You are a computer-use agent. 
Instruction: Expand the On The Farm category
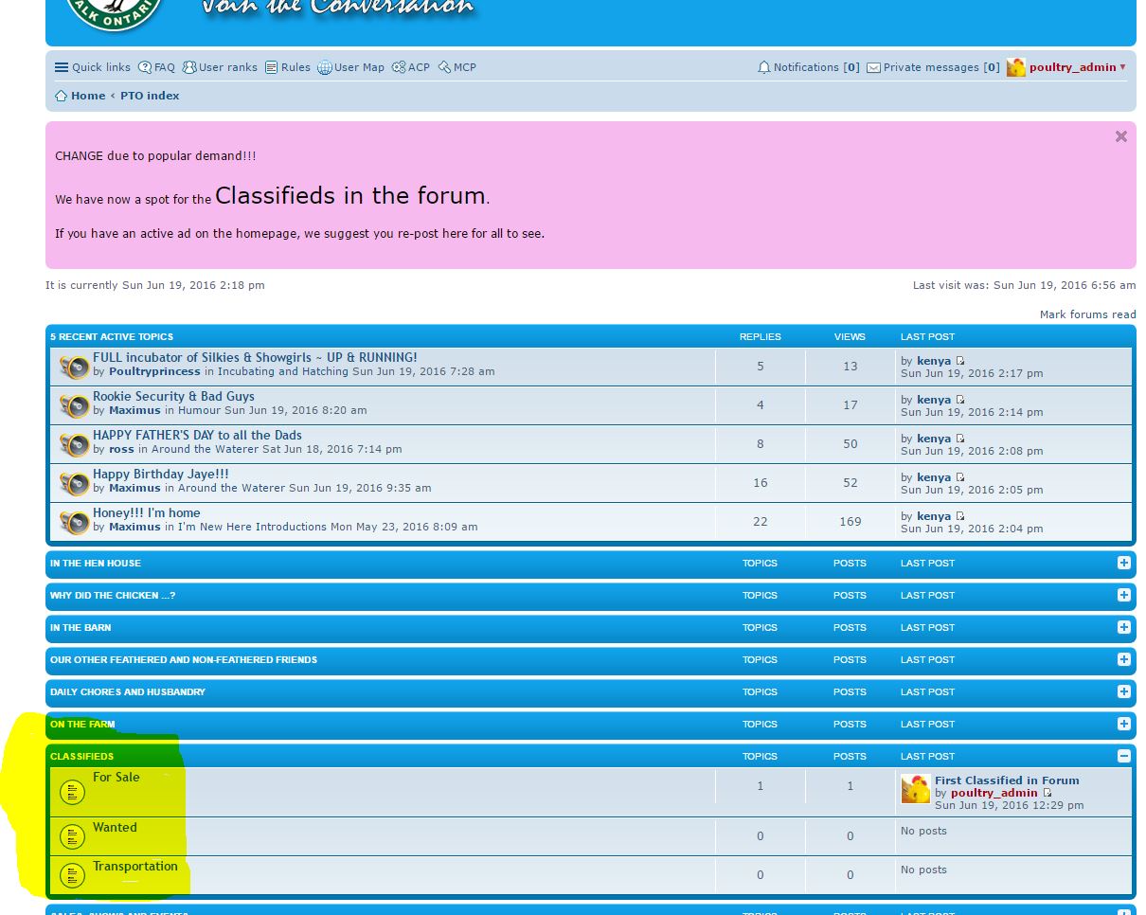(x=1123, y=724)
